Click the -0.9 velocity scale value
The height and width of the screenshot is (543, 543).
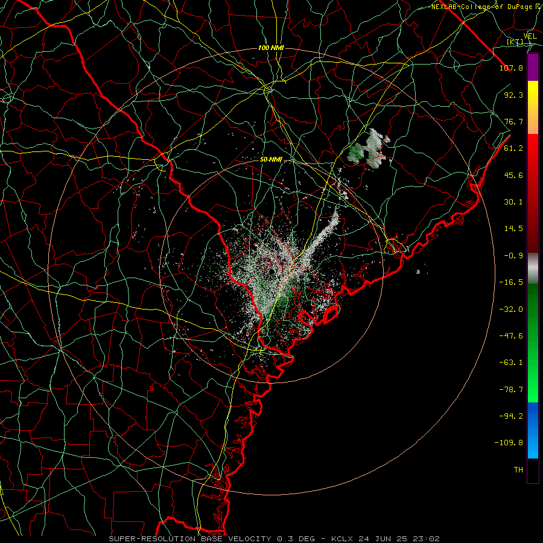tap(513, 256)
